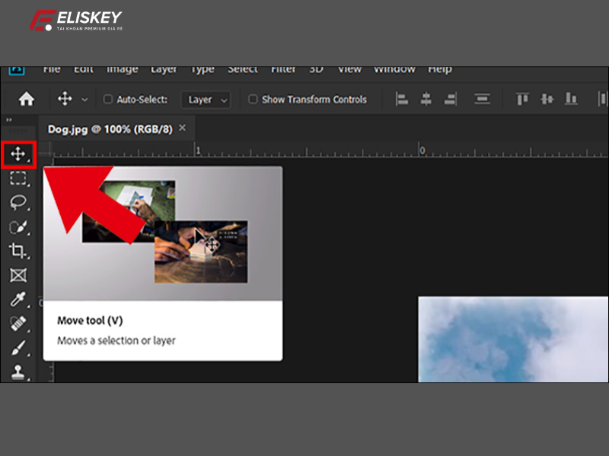Viewport: 609px width, 456px height.
Task: Select the Crop tool
Action: [18, 252]
